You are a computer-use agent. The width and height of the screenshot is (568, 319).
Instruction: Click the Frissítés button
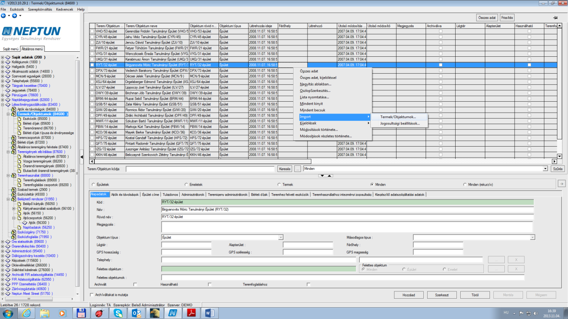tap(507, 18)
